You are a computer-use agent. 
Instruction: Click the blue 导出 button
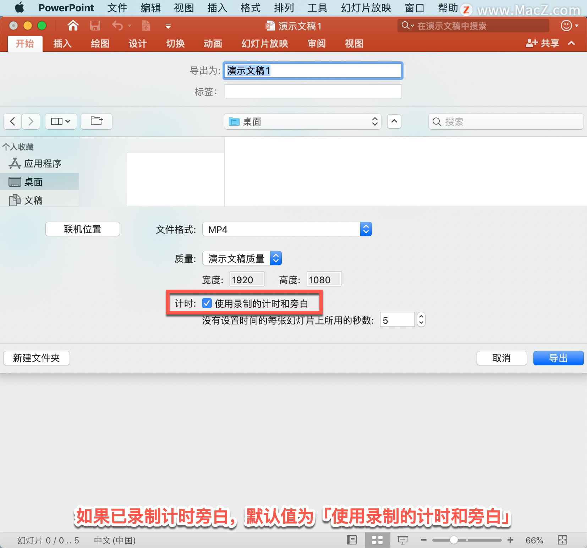point(559,358)
